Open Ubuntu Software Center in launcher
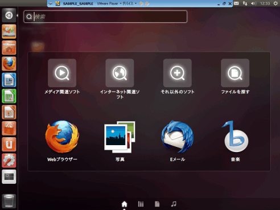Screen dimensions: 280x210 (x=9, y=129)
